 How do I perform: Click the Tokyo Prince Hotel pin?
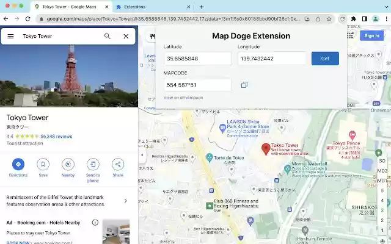[352, 135]
